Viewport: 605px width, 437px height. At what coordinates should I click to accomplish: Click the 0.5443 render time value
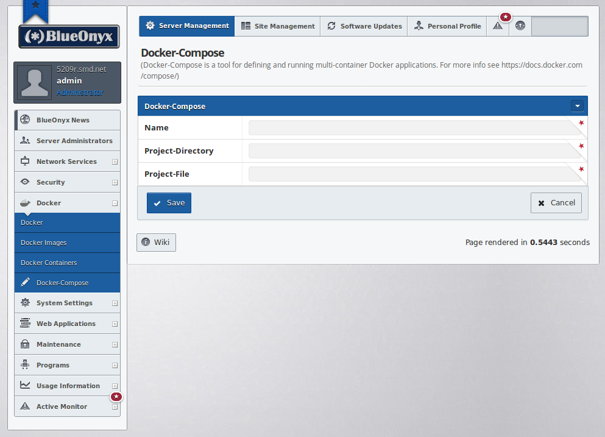(543, 243)
